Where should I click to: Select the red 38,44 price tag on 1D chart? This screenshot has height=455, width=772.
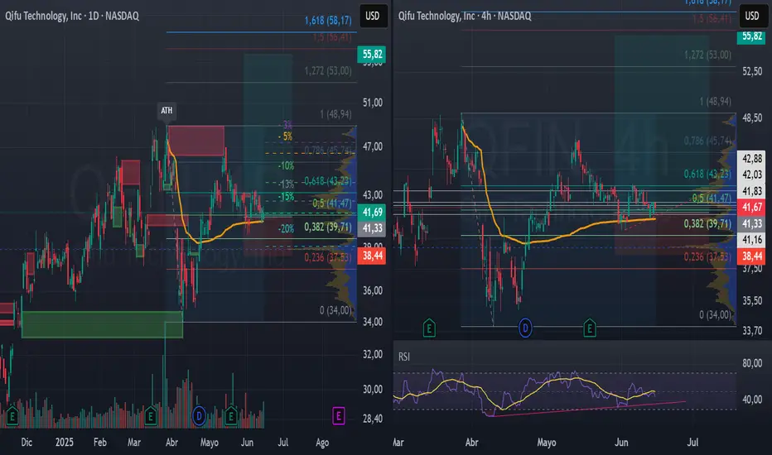(372, 256)
